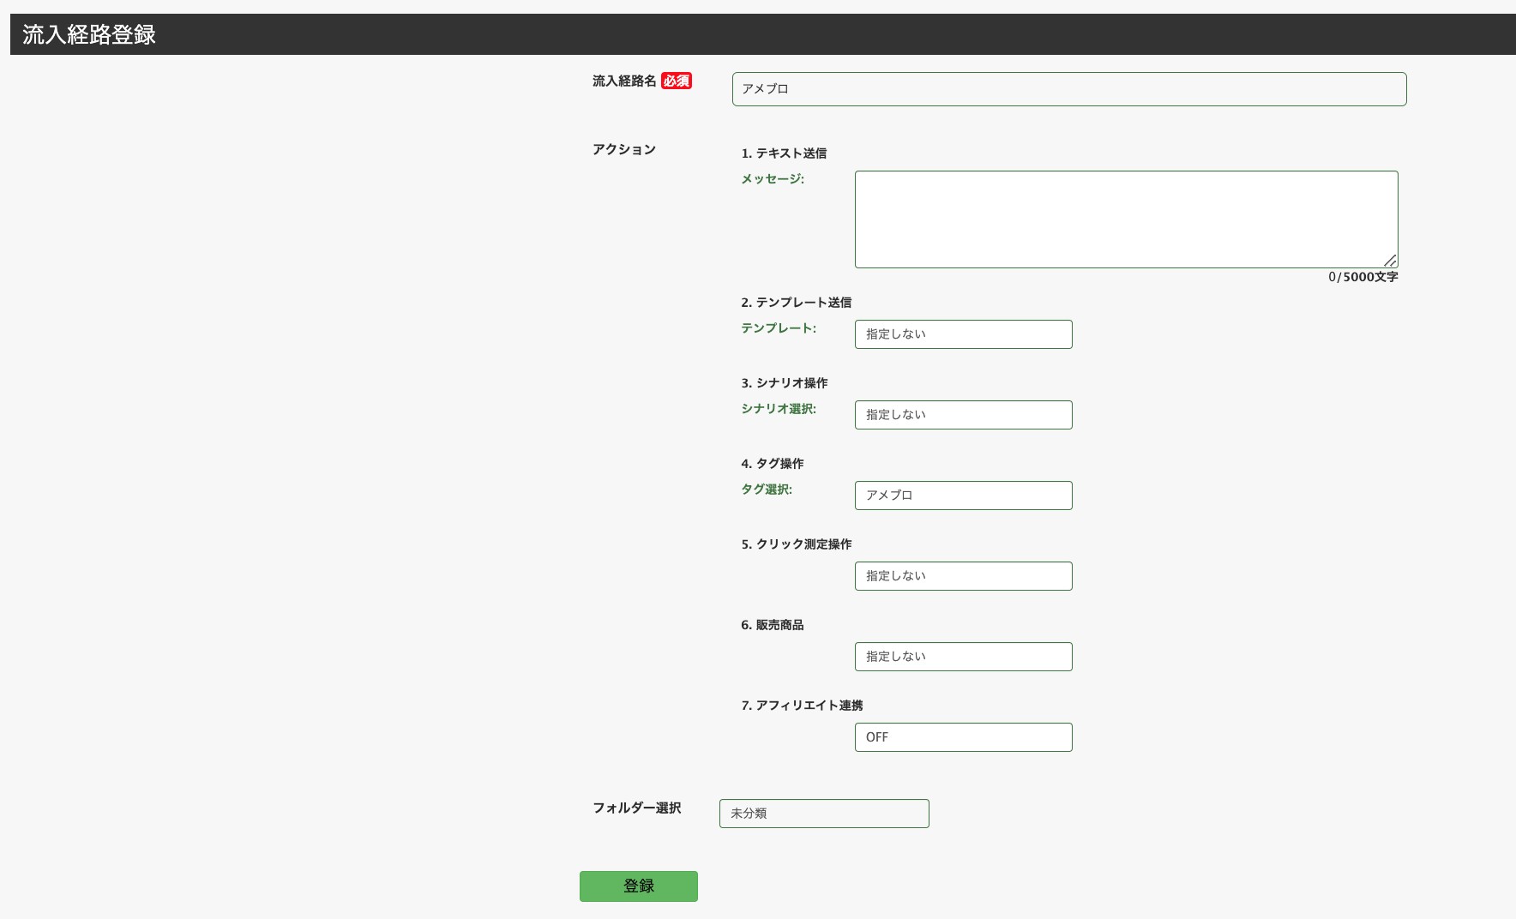Click the 4. タグ操作 heading

[773, 464]
